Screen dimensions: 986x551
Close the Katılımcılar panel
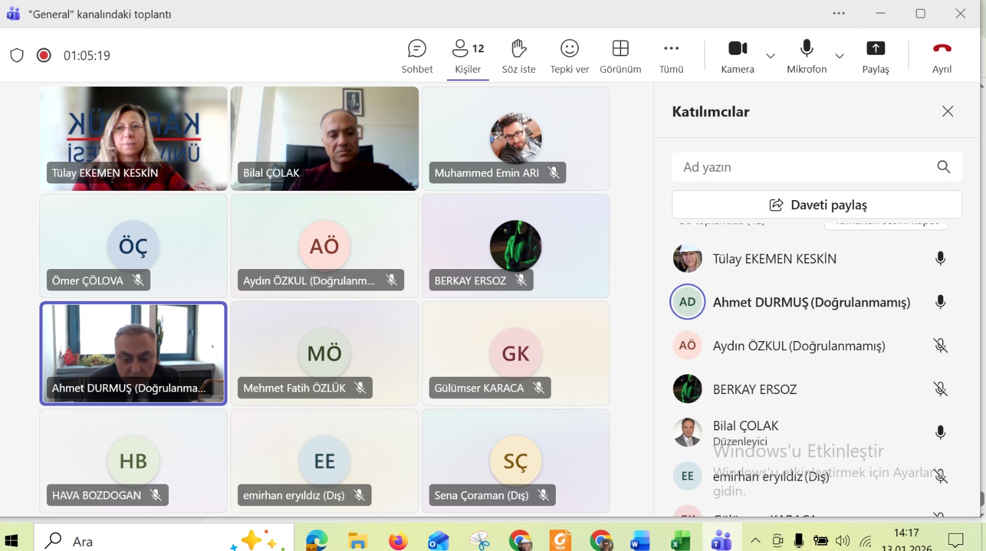coord(947,111)
